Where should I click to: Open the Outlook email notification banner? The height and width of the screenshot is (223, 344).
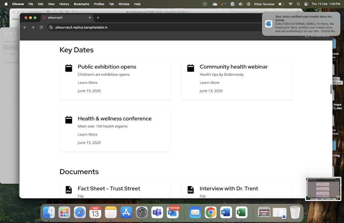[301, 24]
